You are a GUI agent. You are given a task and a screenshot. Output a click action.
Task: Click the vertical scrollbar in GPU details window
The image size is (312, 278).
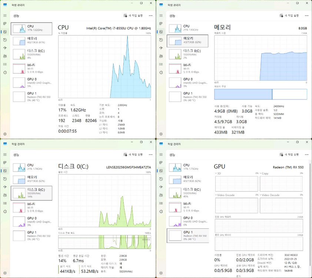click(310, 214)
